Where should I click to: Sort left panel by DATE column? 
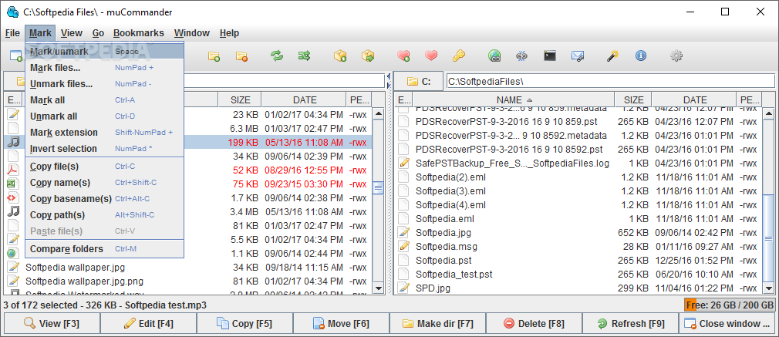(305, 100)
